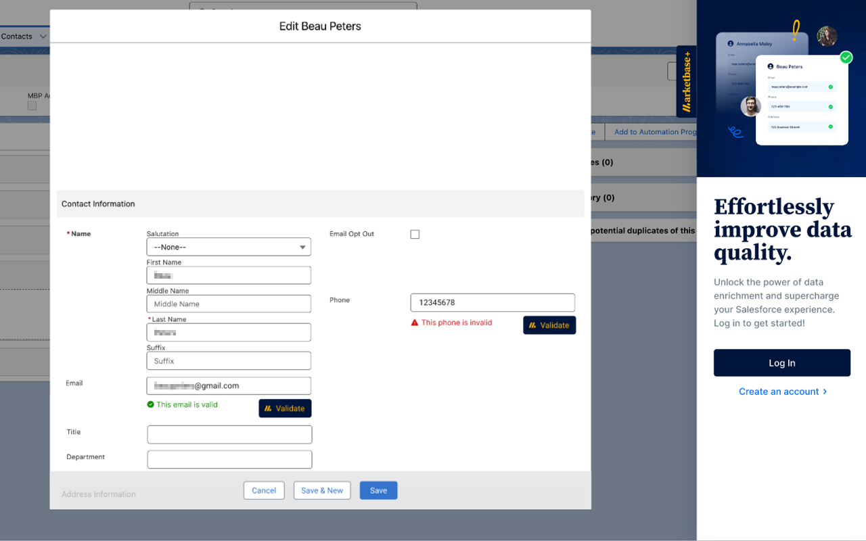
Task: Follow the Create an account link
Action: pos(778,392)
